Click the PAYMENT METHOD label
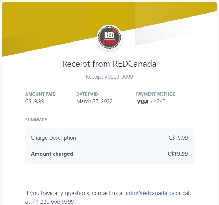Screen dimensions: 219x205 (156, 94)
